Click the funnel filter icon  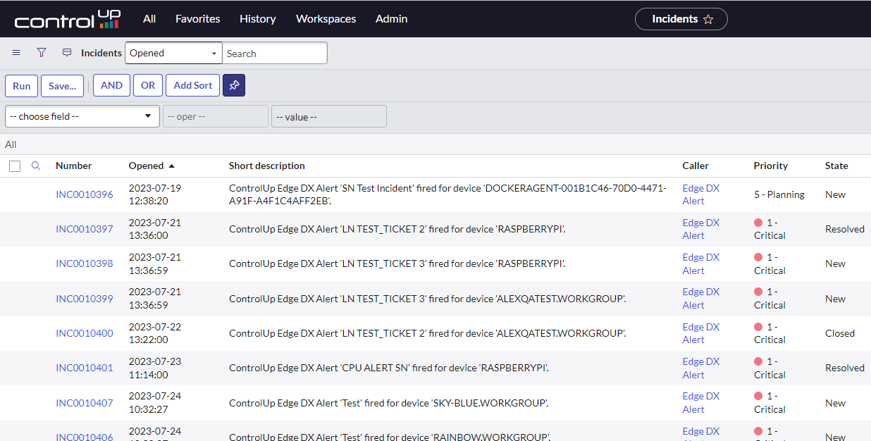[42, 53]
